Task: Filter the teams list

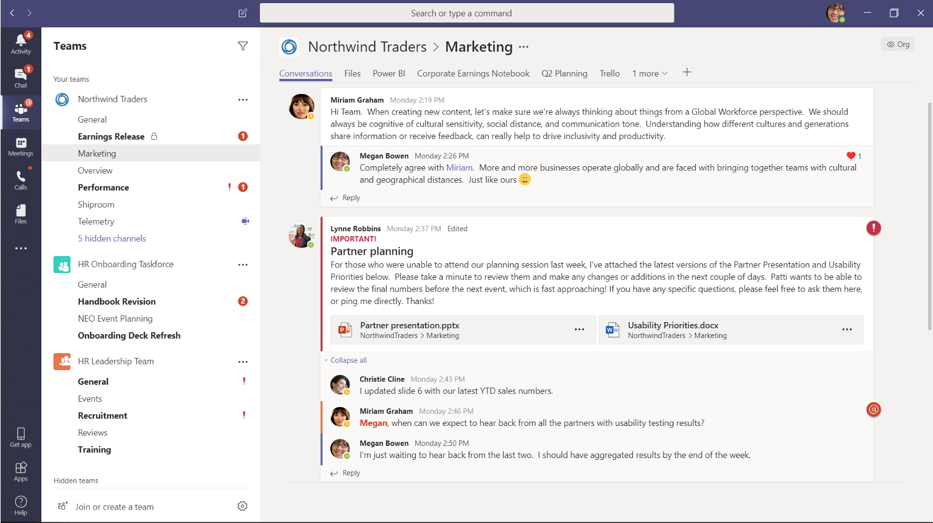Action: pyautogui.click(x=243, y=46)
